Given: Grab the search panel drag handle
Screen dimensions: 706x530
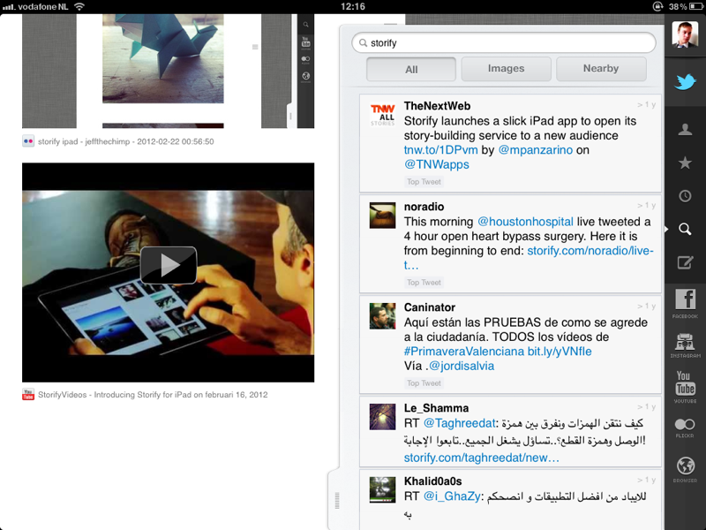Looking at the screenshot, I should pos(337,500).
